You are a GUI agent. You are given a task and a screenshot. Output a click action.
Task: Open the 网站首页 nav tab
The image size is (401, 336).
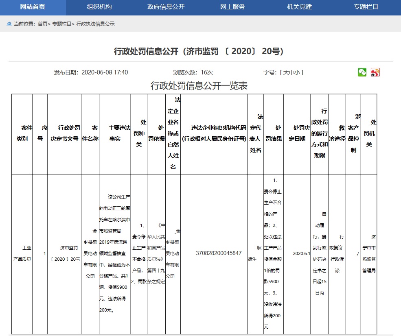33,7
